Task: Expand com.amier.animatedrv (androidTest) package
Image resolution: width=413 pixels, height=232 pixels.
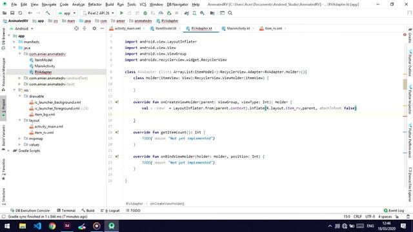Action: coord(19,78)
